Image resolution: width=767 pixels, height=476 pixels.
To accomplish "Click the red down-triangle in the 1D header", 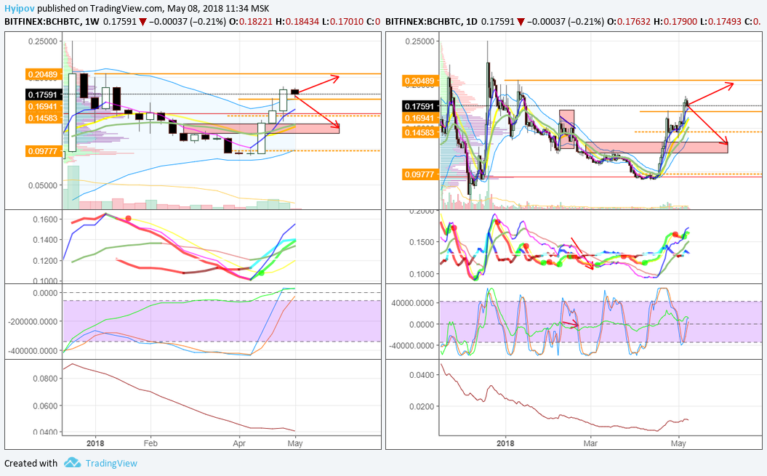I will click(x=521, y=22).
